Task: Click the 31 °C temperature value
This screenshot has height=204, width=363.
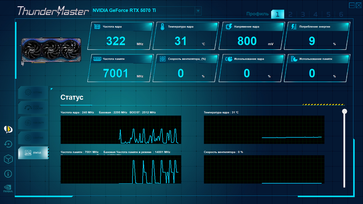Action: (180, 41)
